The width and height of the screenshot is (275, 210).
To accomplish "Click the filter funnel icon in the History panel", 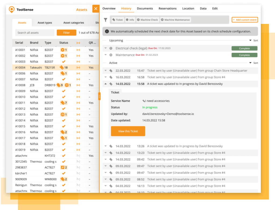I will tap(106, 20).
